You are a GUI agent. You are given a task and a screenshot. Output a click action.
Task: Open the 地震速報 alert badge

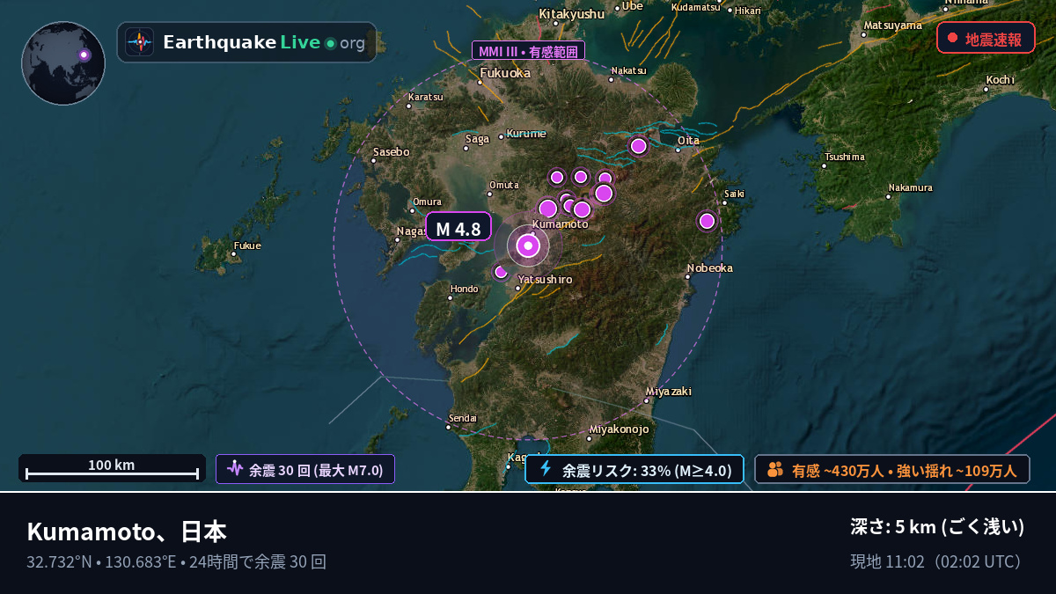coord(986,38)
